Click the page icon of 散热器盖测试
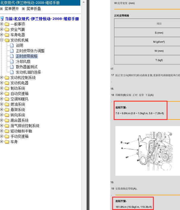Screen dimensions: 180x210 (12, 67)
